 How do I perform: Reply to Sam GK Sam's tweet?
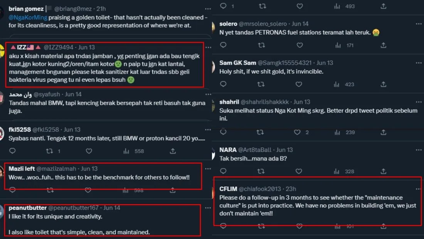[x=223, y=84]
